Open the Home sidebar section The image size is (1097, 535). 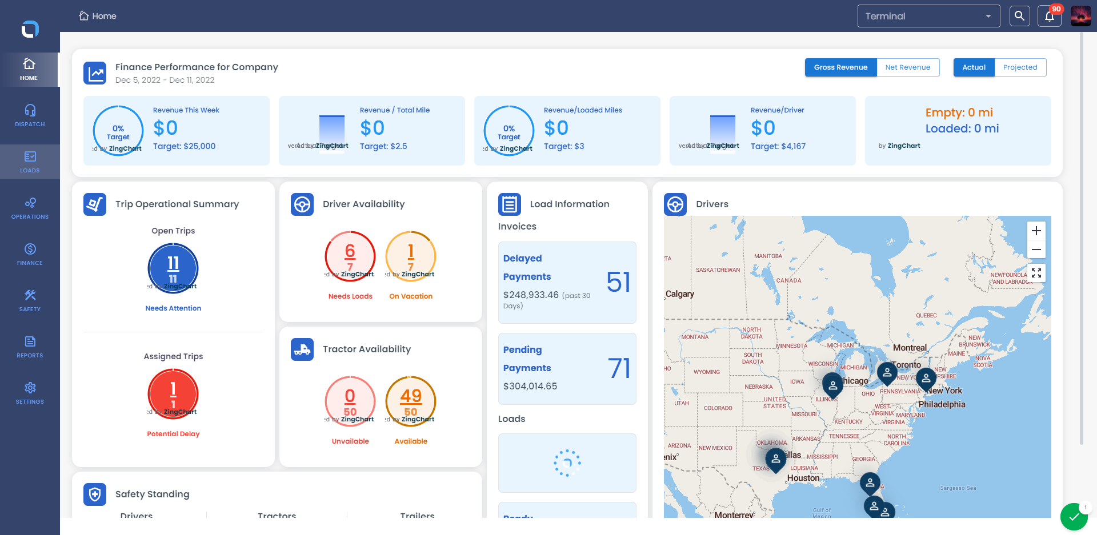tap(29, 70)
